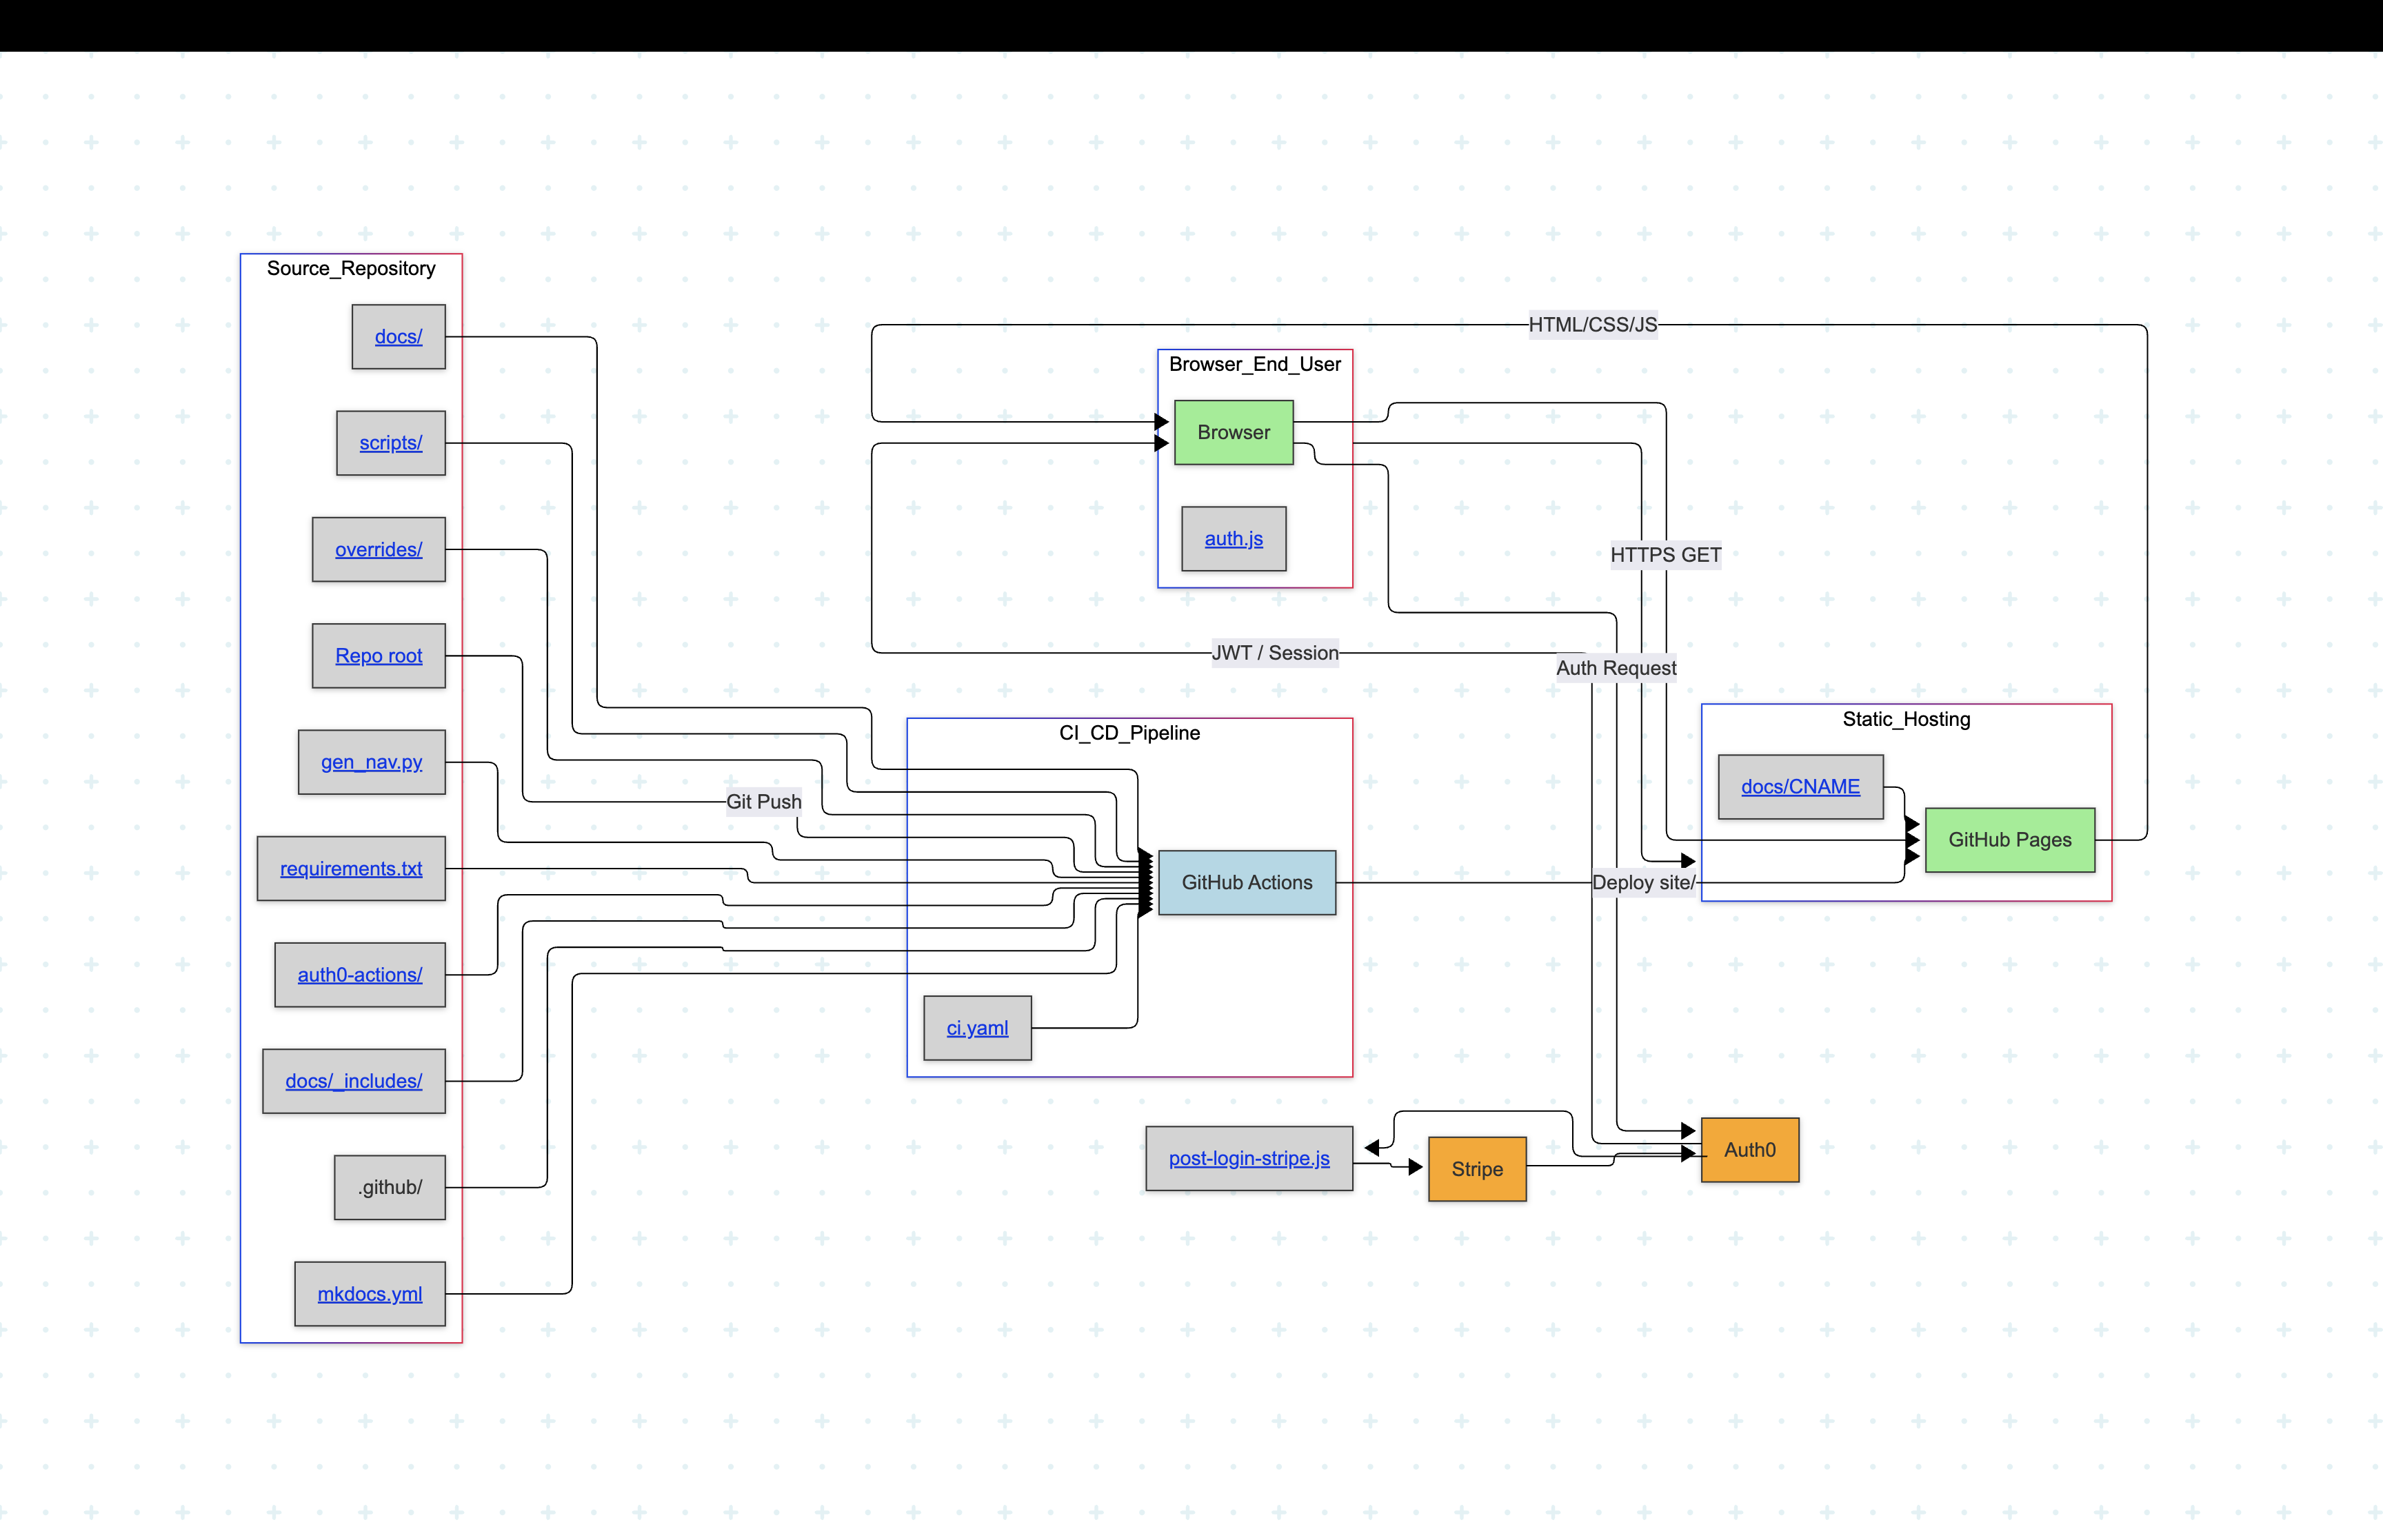The width and height of the screenshot is (2383, 1540).
Task: Open the auth.js link
Action: tap(1233, 539)
